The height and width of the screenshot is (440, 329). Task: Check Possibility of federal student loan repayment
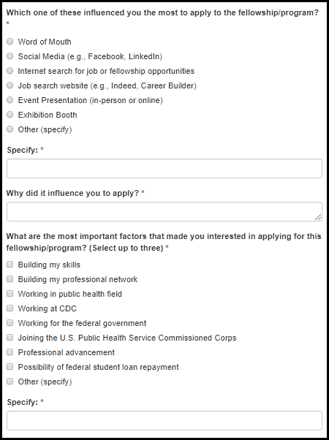[10, 366]
